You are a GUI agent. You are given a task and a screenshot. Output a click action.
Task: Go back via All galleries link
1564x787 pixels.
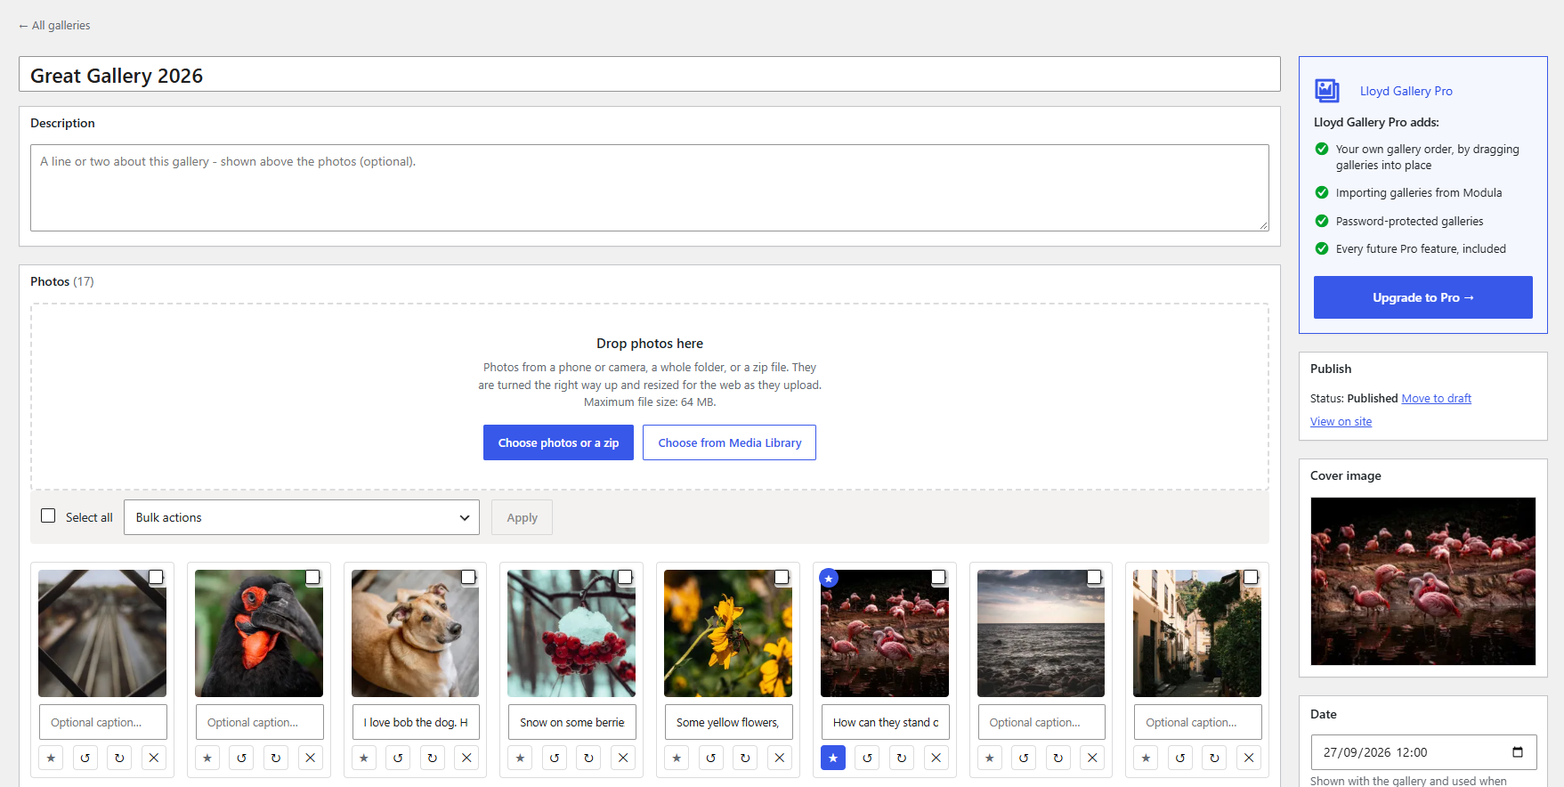[x=54, y=25]
